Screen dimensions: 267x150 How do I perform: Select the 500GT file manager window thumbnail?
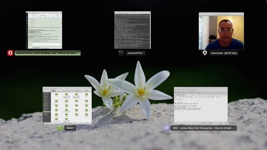point(67,105)
